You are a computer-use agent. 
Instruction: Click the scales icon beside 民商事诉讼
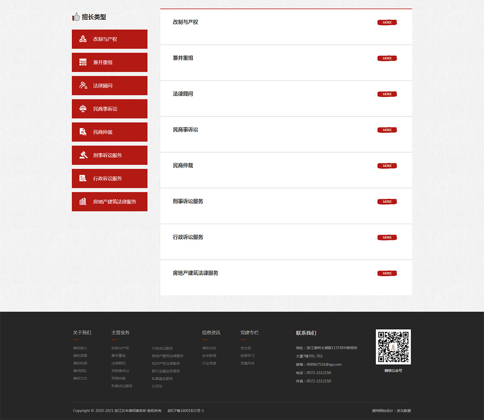point(83,109)
